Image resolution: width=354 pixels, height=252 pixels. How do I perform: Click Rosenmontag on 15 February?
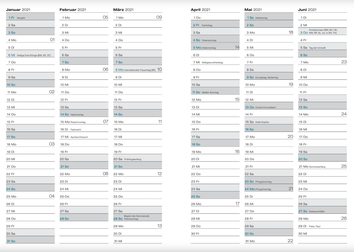pos(78,122)
